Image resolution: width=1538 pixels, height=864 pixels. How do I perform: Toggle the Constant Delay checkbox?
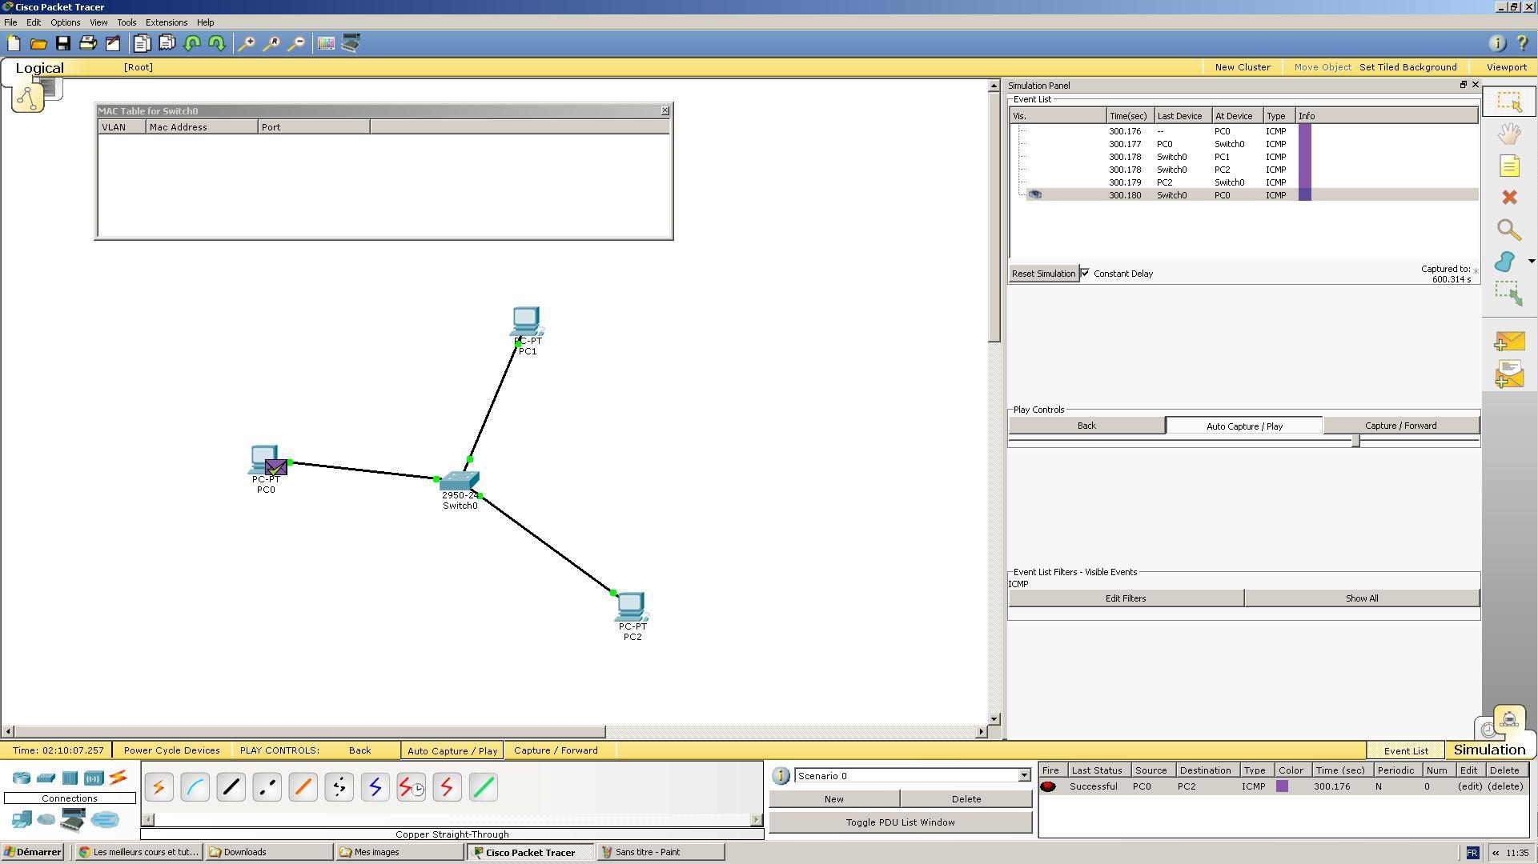(x=1086, y=274)
